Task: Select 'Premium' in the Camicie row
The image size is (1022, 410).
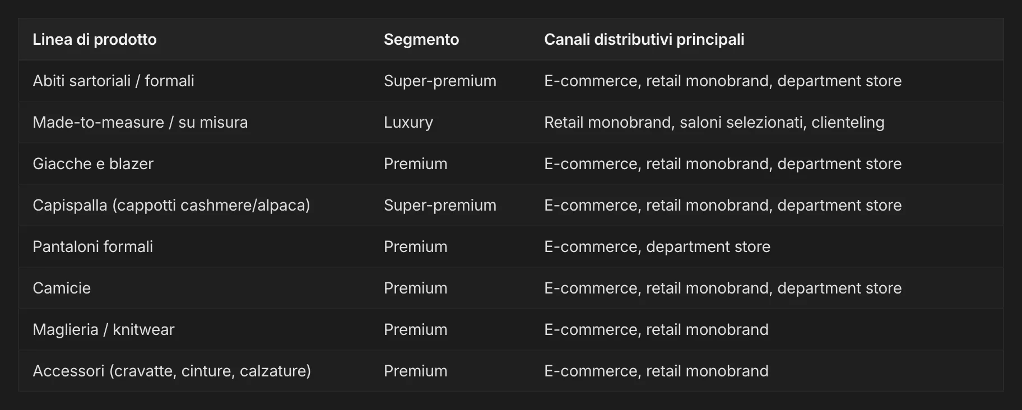Action: coord(415,288)
